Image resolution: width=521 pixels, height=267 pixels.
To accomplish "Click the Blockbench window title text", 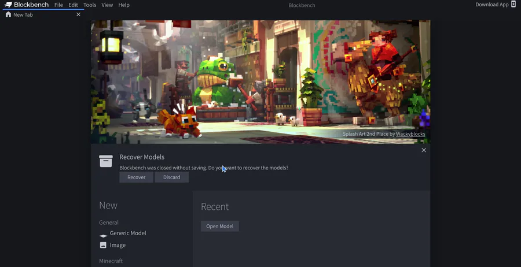I will (302, 5).
